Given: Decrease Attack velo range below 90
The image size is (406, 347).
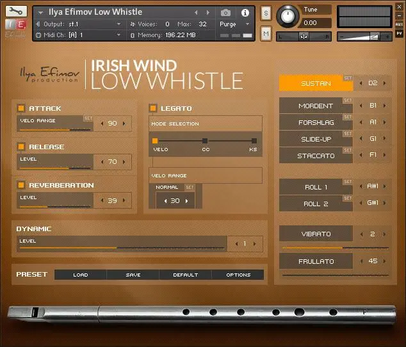Looking at the screenshot, I should (102, 124).
